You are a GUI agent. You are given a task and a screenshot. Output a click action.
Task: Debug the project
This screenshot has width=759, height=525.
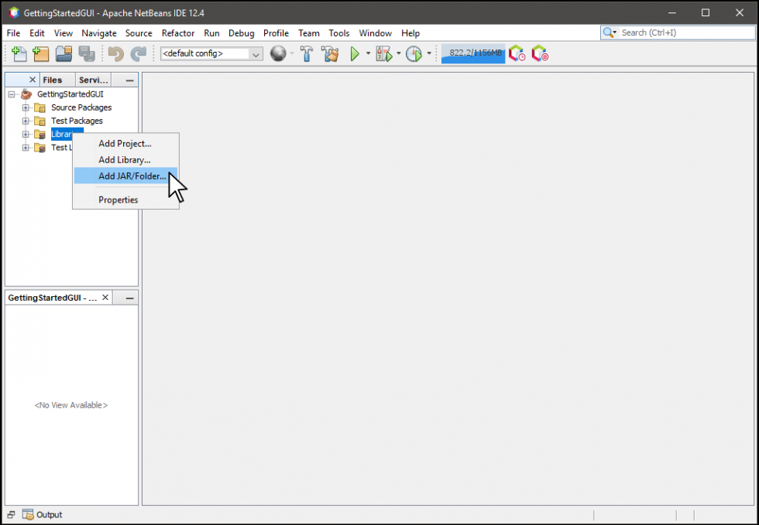pos(384,53)
